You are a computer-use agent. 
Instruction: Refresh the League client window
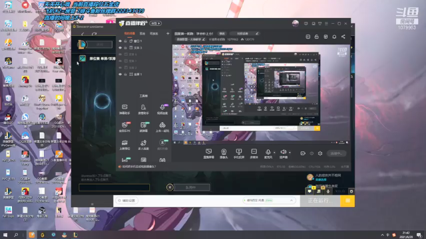coord(94,34)
